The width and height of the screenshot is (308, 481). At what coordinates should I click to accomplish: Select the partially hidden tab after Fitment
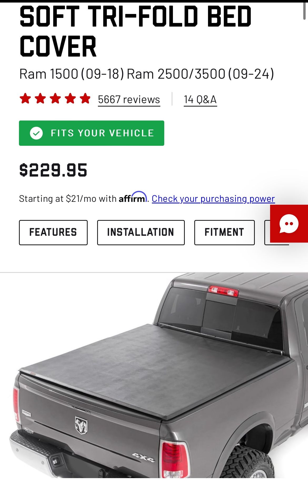click(267, 233)
